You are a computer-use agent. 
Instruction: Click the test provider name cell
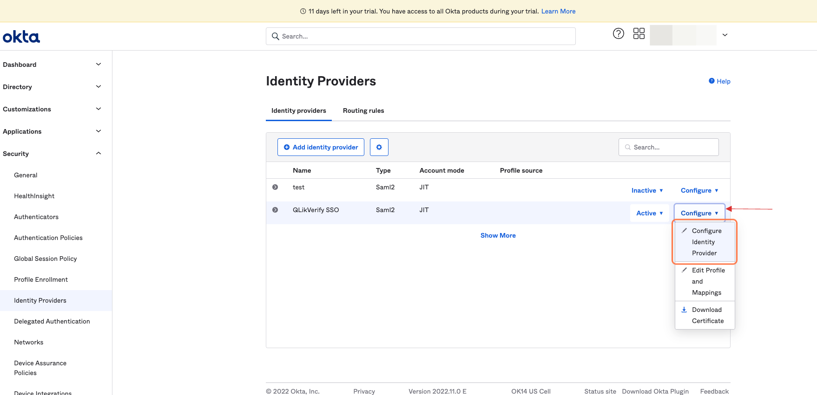(299, 187)
